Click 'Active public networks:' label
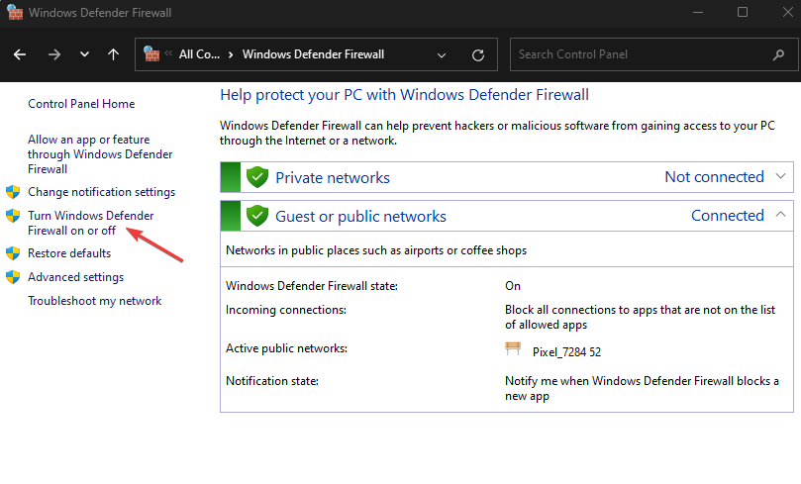Screen dimensions: 801x484 [x=286, y=348]
